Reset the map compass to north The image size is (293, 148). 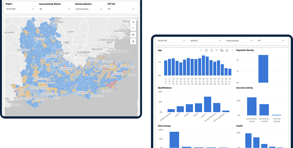(x=133, y=41)
